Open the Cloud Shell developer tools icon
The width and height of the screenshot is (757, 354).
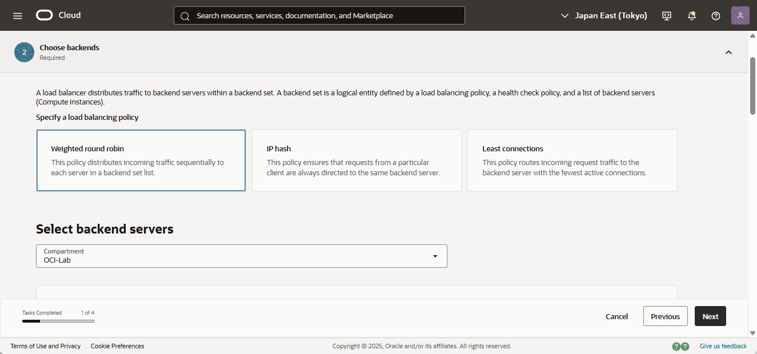click(x=666, y=15)
